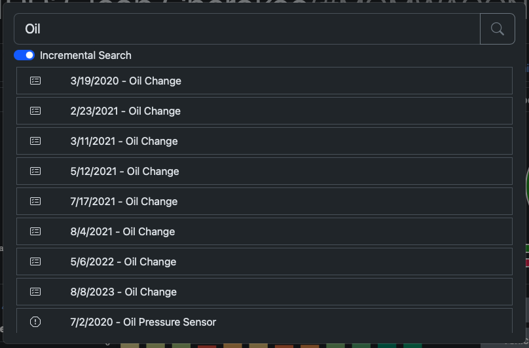The height and width of the screenshot is (348, 529).
Task: Click service record icon beside 5/6/2022 entry
Action: pyautogui.click(x=35, y=261)
